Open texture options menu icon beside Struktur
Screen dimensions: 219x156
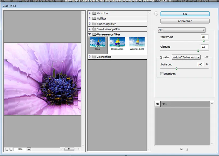click(x=207, y=57)
